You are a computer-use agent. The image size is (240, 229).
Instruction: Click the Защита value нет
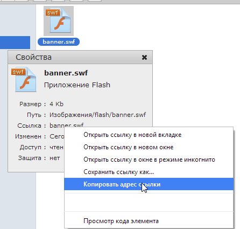pos(55,158)
